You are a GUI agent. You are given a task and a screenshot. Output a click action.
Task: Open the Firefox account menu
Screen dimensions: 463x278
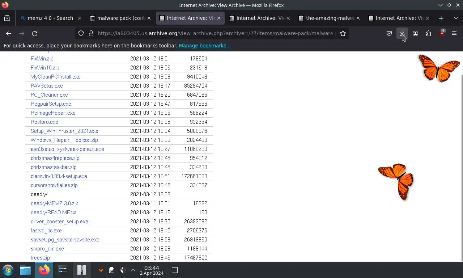[415, 33]
